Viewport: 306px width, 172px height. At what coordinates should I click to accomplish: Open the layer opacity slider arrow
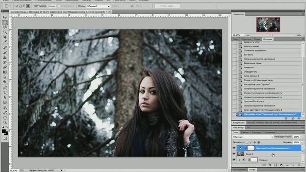[x=302, y=137]
